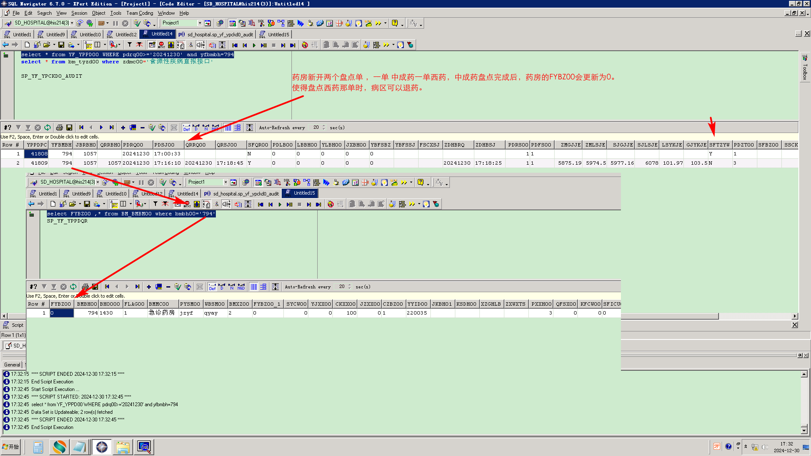Click the insert record plus icon in grid toolbar
This screenshot has width=811, height=456.
click(x=123, y=128)
